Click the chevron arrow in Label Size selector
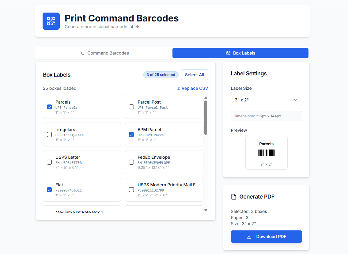 point(295,100)
